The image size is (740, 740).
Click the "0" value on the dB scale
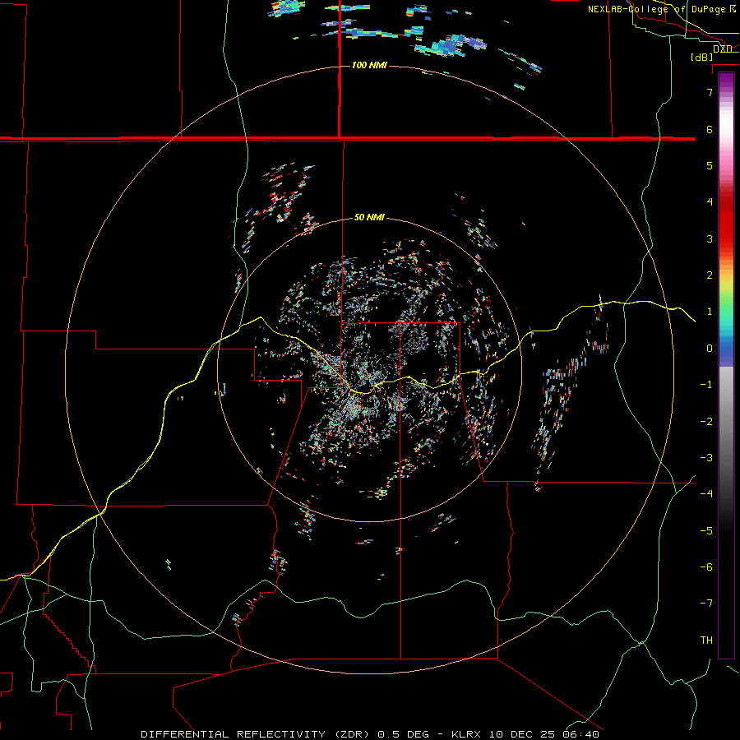pyautogui.click(x=710, y=349)
